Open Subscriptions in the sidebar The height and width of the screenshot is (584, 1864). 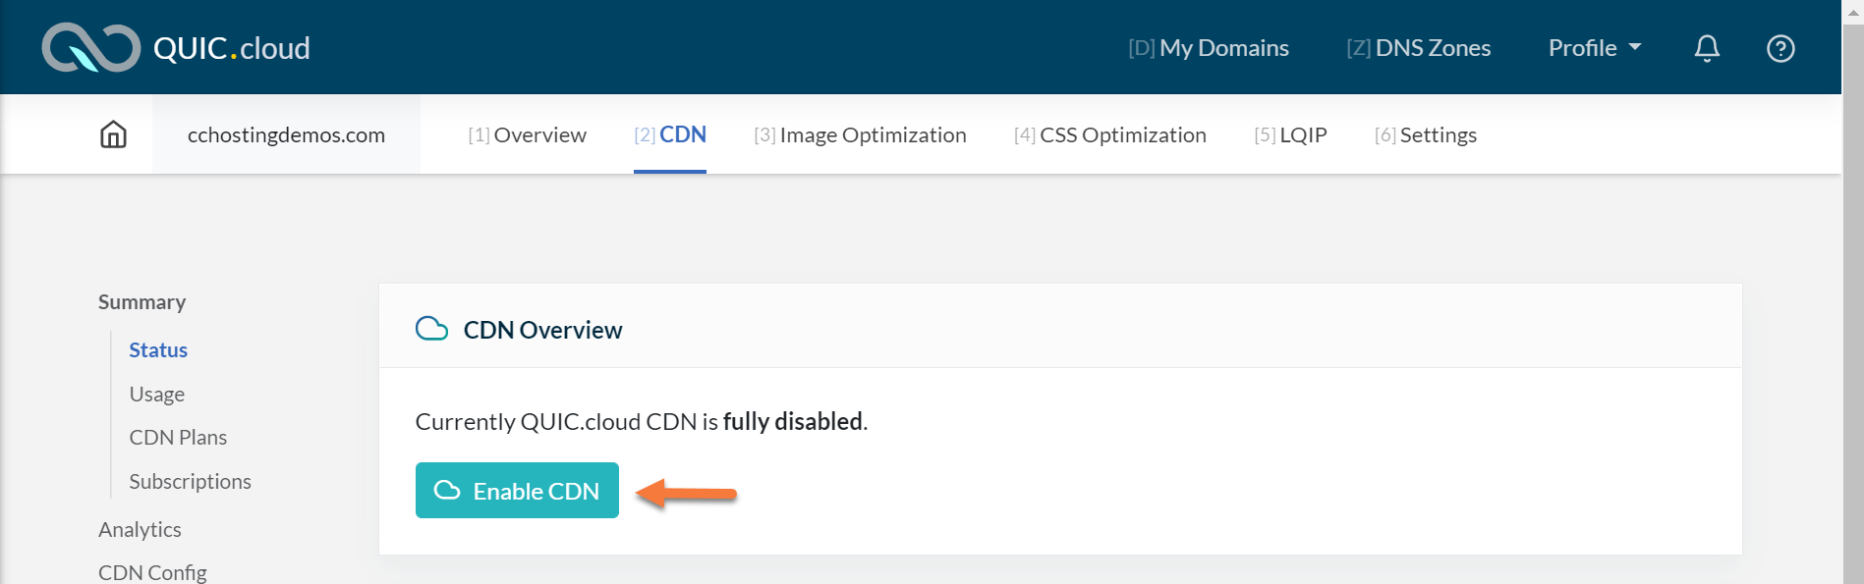(190, 481)
